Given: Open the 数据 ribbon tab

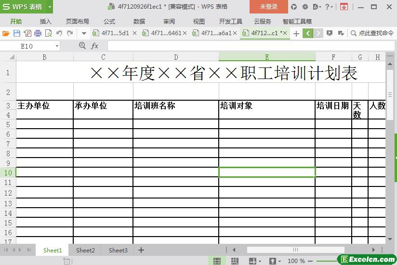Looking at the screenshot, I should 139,22.
